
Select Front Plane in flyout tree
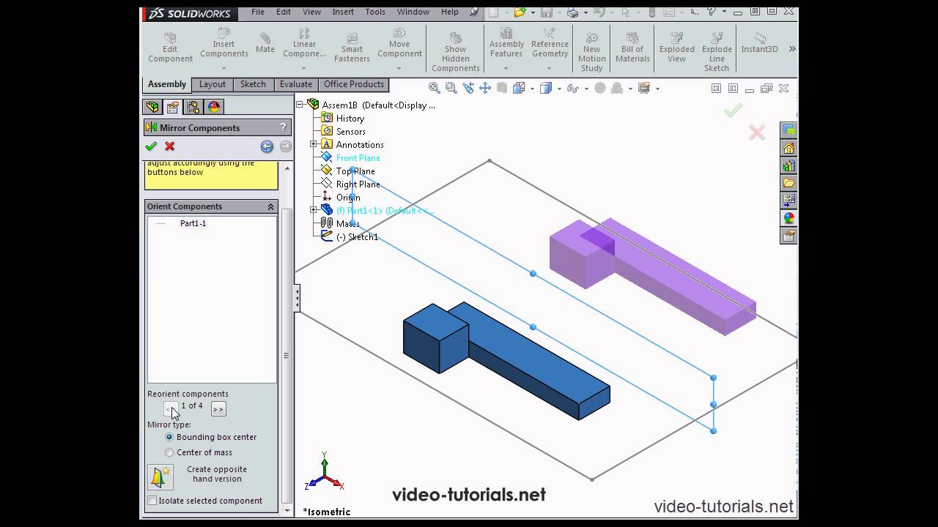coord(358,158)
